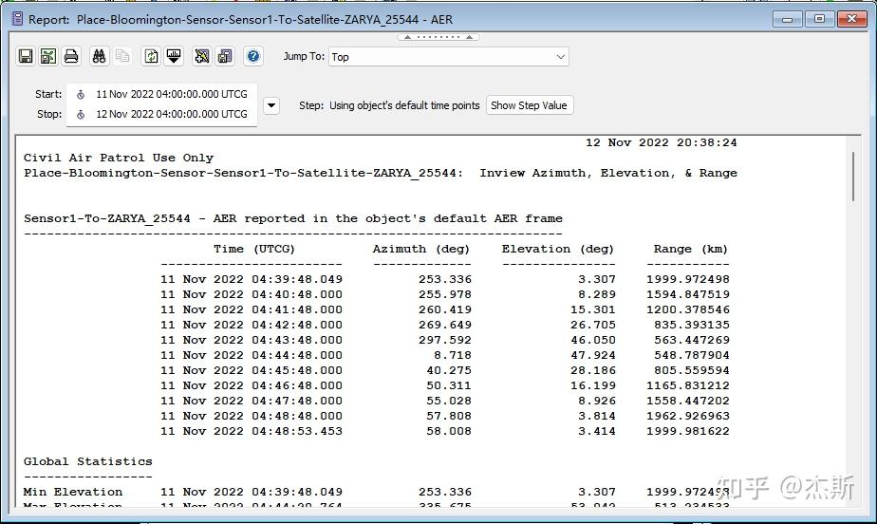Click the report units toolbar icon
877x524 pixels.
coord(174,56)
